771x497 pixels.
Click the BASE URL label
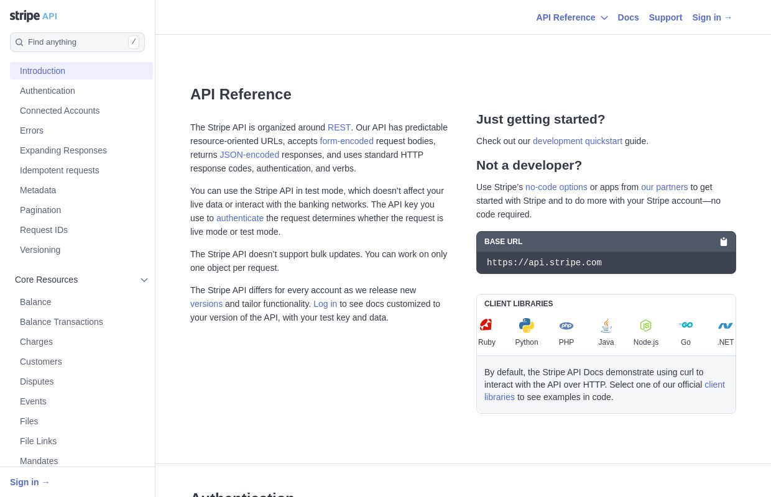coord(503,242)
